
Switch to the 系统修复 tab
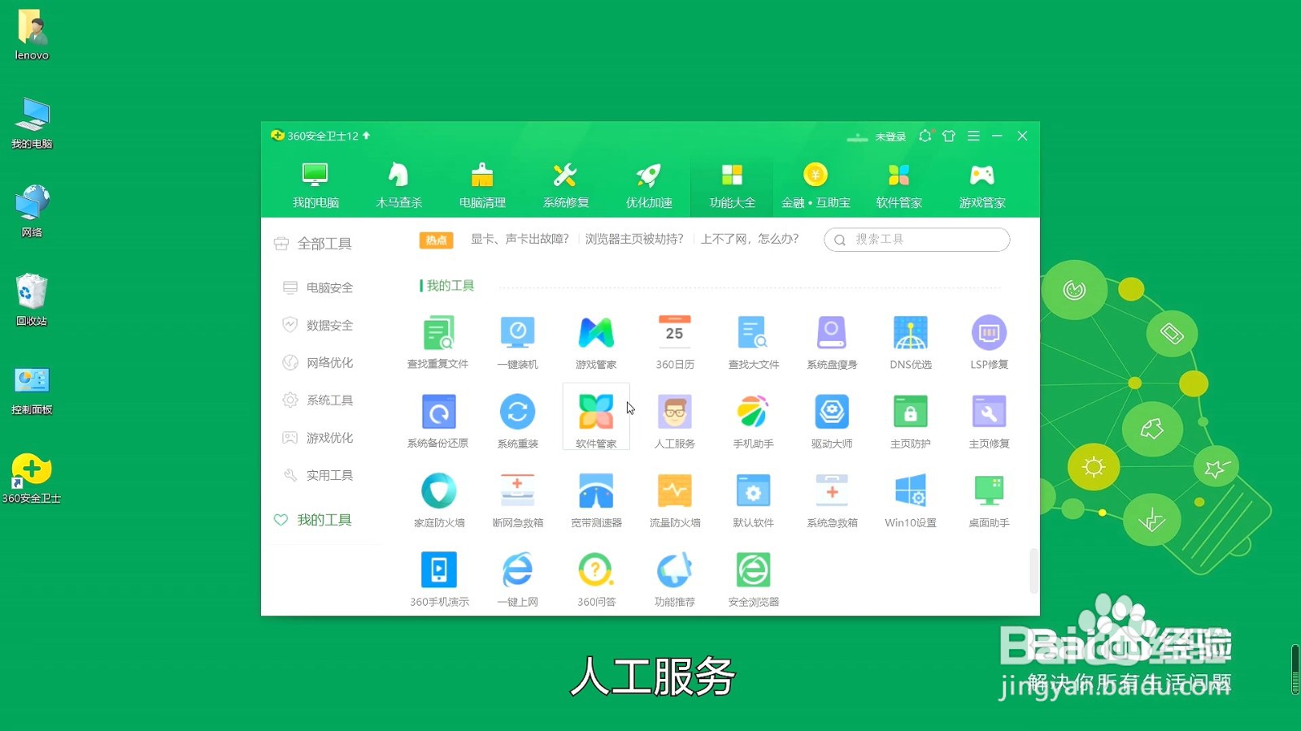click(566, 185)
